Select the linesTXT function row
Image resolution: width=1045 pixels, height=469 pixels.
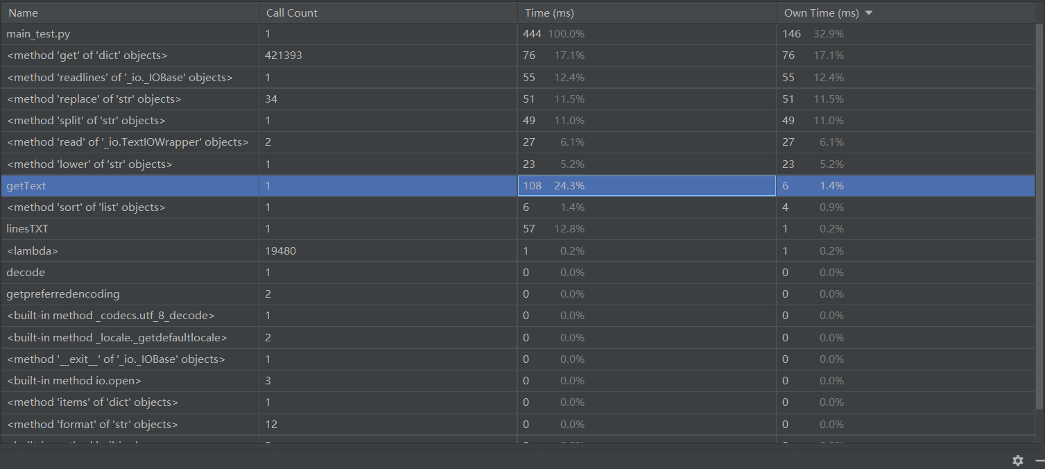point(518,229)
